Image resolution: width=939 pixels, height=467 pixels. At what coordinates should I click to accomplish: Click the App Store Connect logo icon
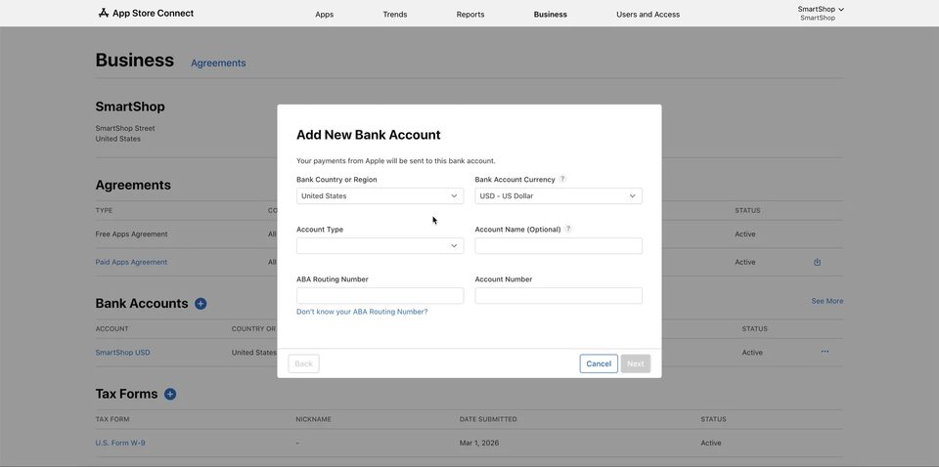click(x=104, y=13)
